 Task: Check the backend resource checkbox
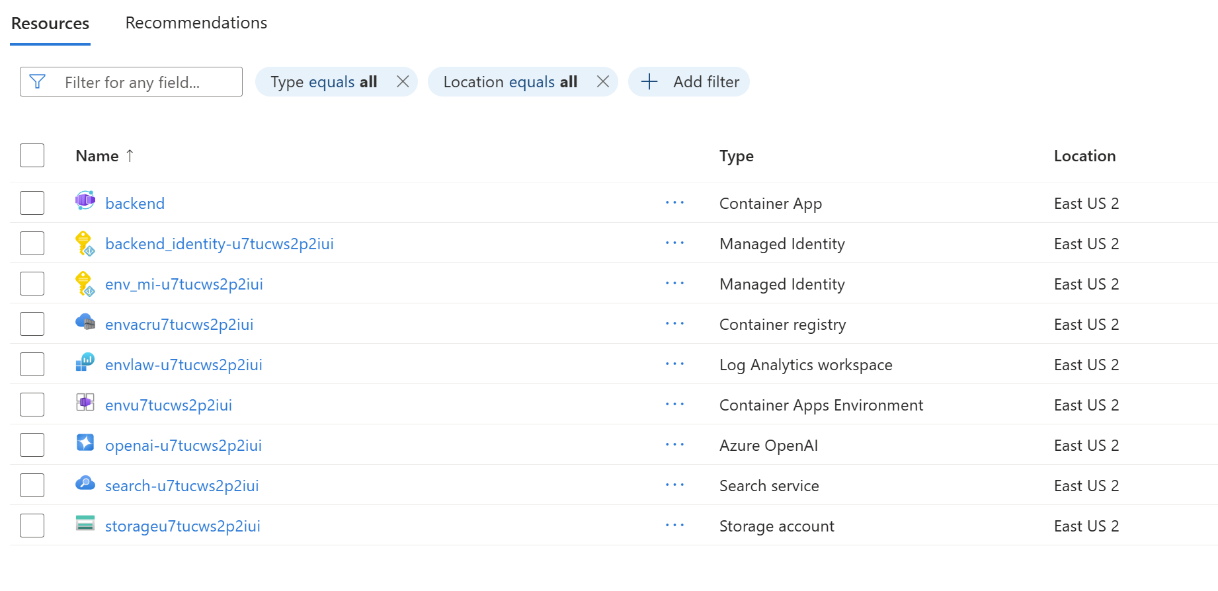(x=32, y=203)
